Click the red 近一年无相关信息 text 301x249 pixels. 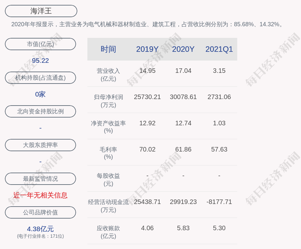point(40,195)
